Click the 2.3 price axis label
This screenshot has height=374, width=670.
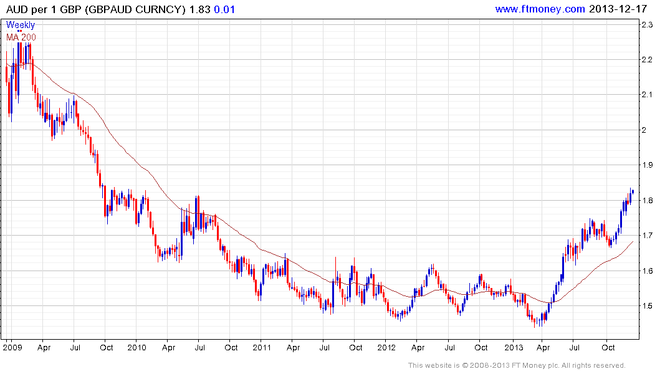click(x=647, y=25)
